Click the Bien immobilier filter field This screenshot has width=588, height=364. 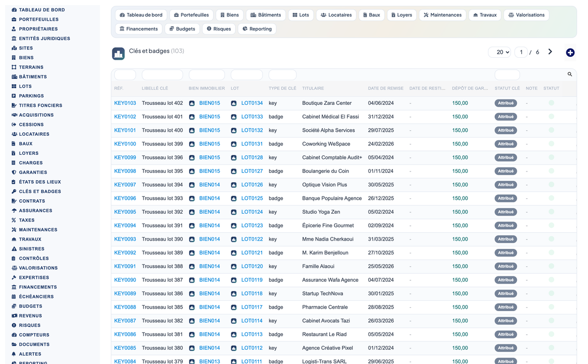(207, 75)
